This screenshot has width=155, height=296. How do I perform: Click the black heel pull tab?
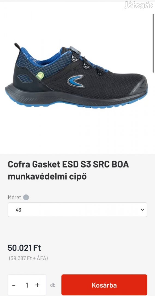point(18,46)
